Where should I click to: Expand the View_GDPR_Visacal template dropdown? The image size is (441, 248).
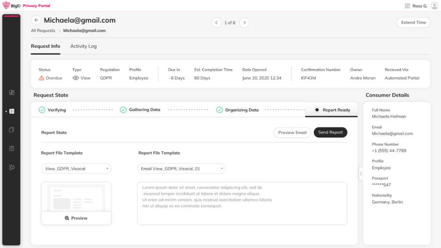[76, 169]
